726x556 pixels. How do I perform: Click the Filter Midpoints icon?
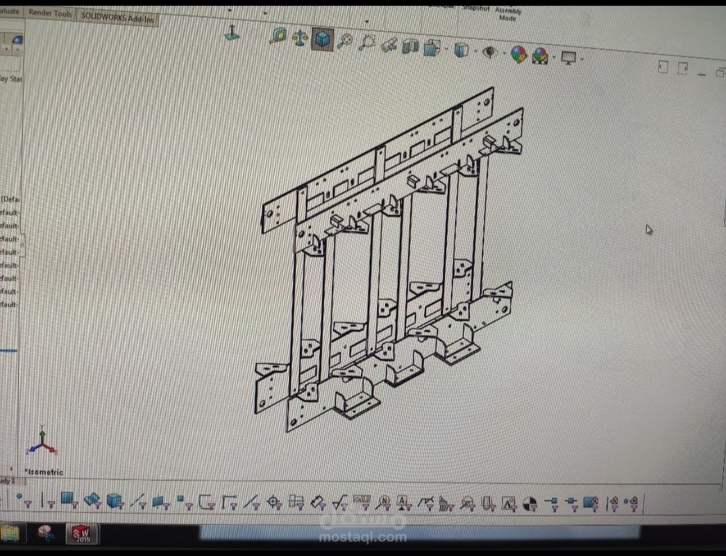point(251,503)
